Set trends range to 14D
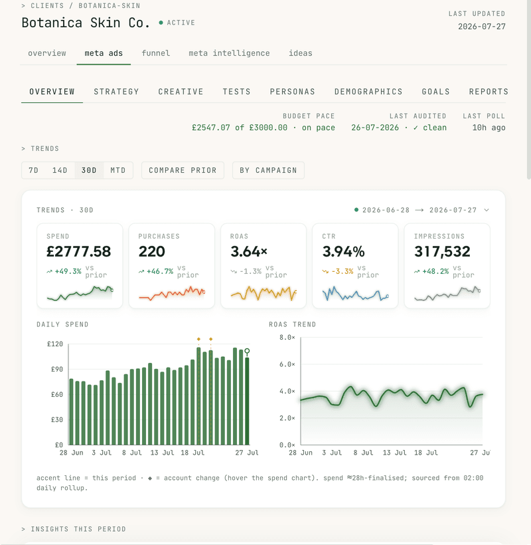The width and height of the screenshot is (531, 545). pos(60,170)
